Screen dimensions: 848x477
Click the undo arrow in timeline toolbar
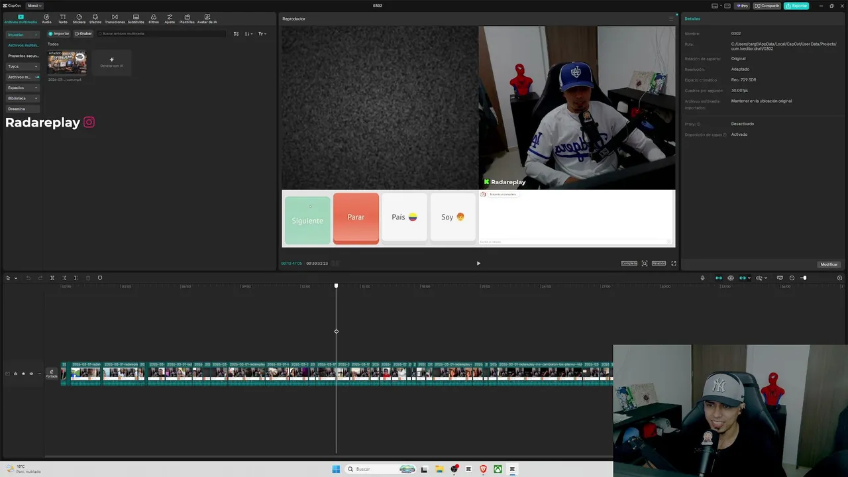point(28,278)
